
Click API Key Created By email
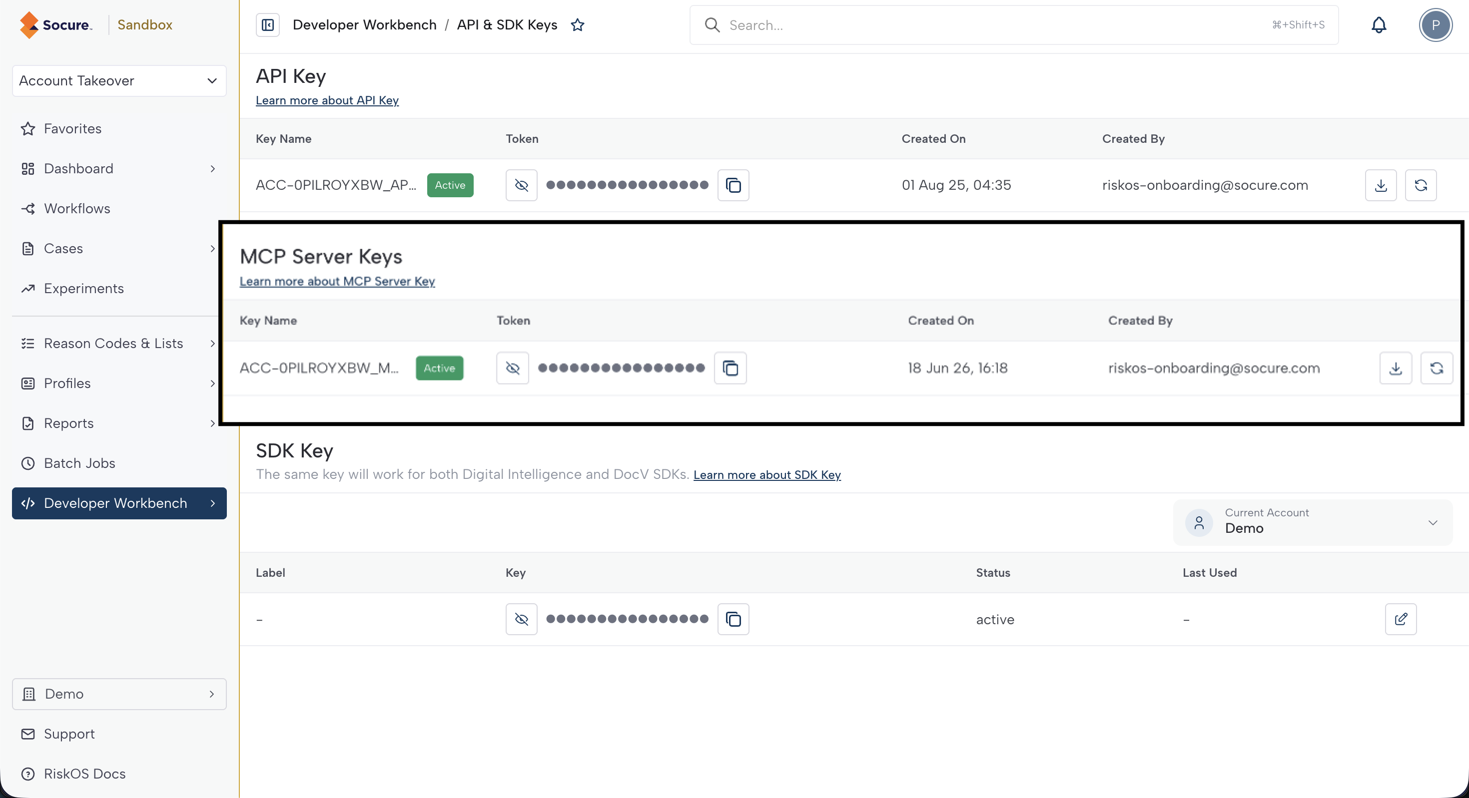[x=1204, y=185]
